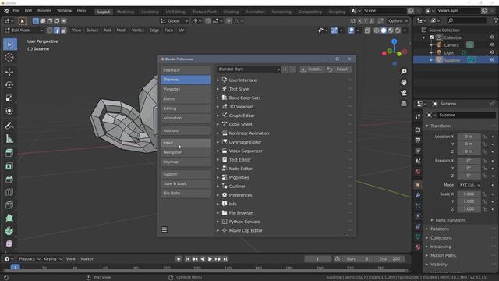Viewport: 499px width, 281px height.
Task: Open XYZ Euler rotation mode dropdown
Action: [469, 185]
